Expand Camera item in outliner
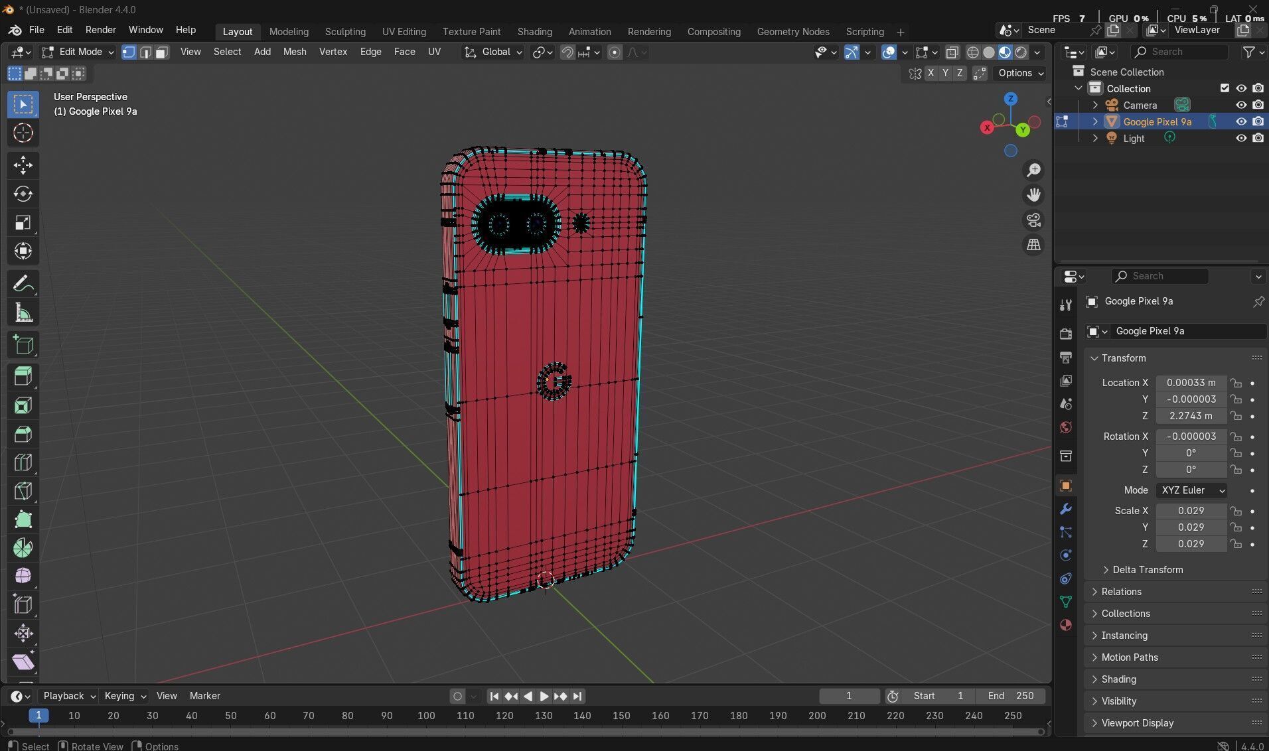 1095,105
